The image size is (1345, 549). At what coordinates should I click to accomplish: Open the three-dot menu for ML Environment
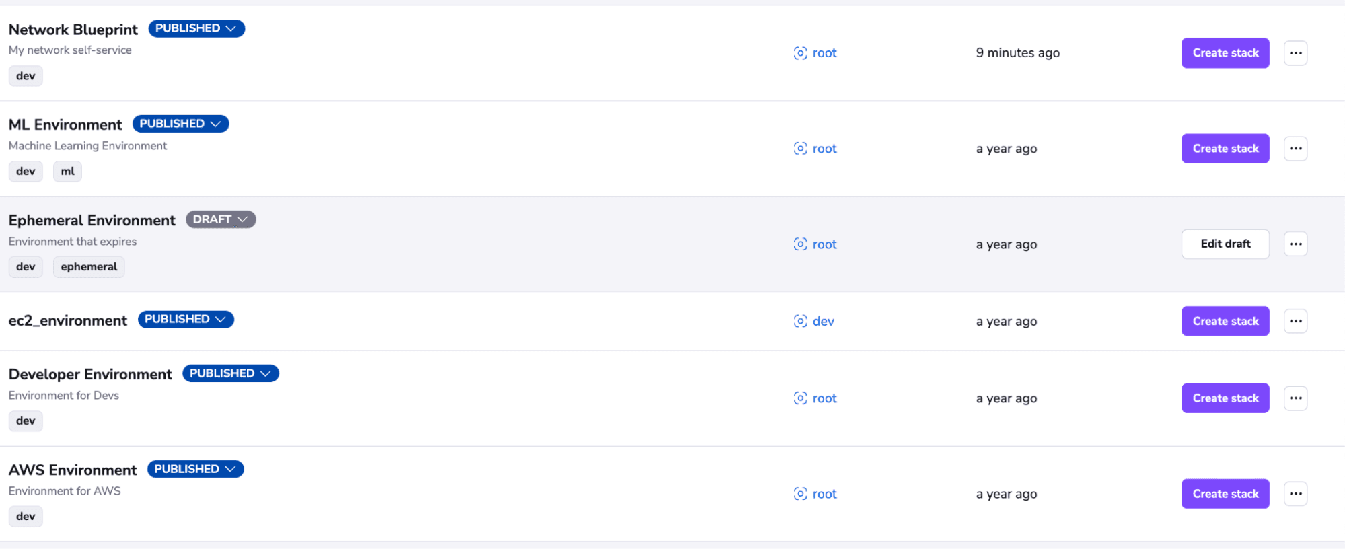point(1295,149)
